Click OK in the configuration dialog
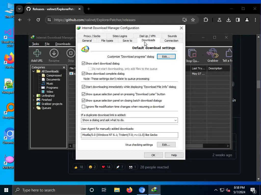 [153, 155]
